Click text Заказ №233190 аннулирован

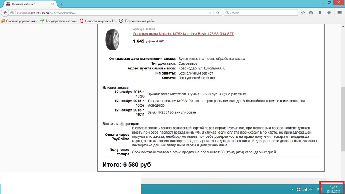(x=172, y=112)
